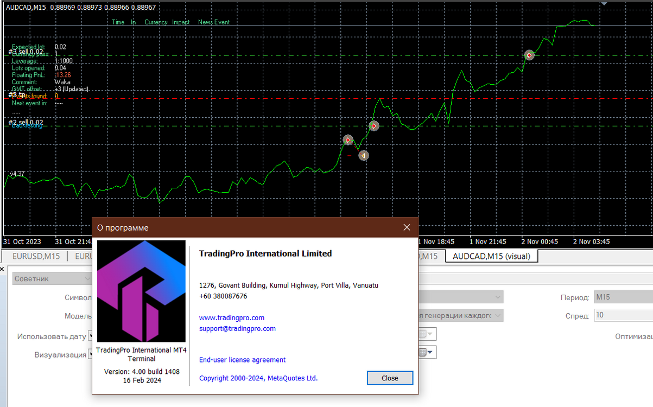Select the #3 sell 0.02 order line label
This screenshot has width=653, height=407.
click(x=26, y=52)
